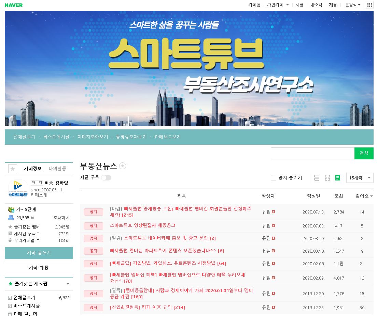Click the member count people icon

pos(11,218)
